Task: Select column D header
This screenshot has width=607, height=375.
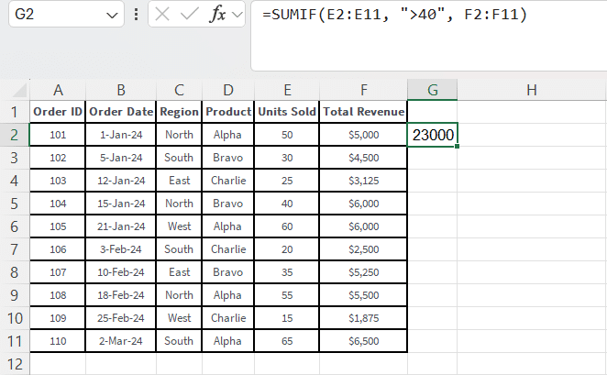Action: (x=228, y=90)
